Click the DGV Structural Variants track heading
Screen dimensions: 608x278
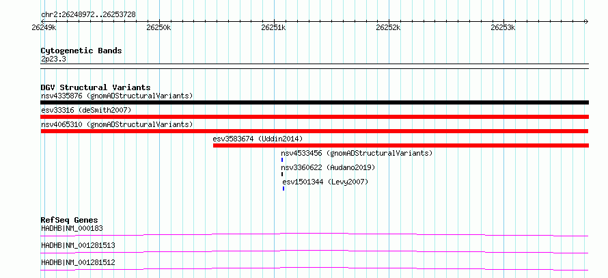[x=96, y=87]
